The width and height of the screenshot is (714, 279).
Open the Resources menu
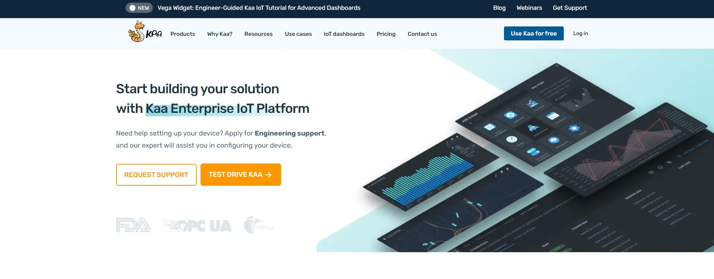(x=258, y=34)
